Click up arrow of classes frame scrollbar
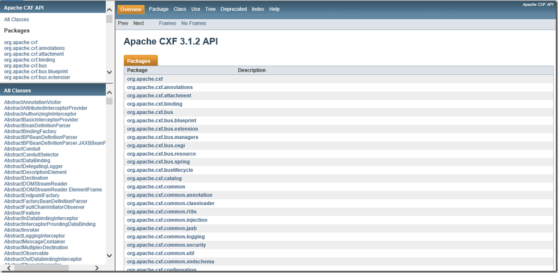Image resolution: width=558 pixels, height=273 pixels. pyautogui.click(x=109, y=92)
